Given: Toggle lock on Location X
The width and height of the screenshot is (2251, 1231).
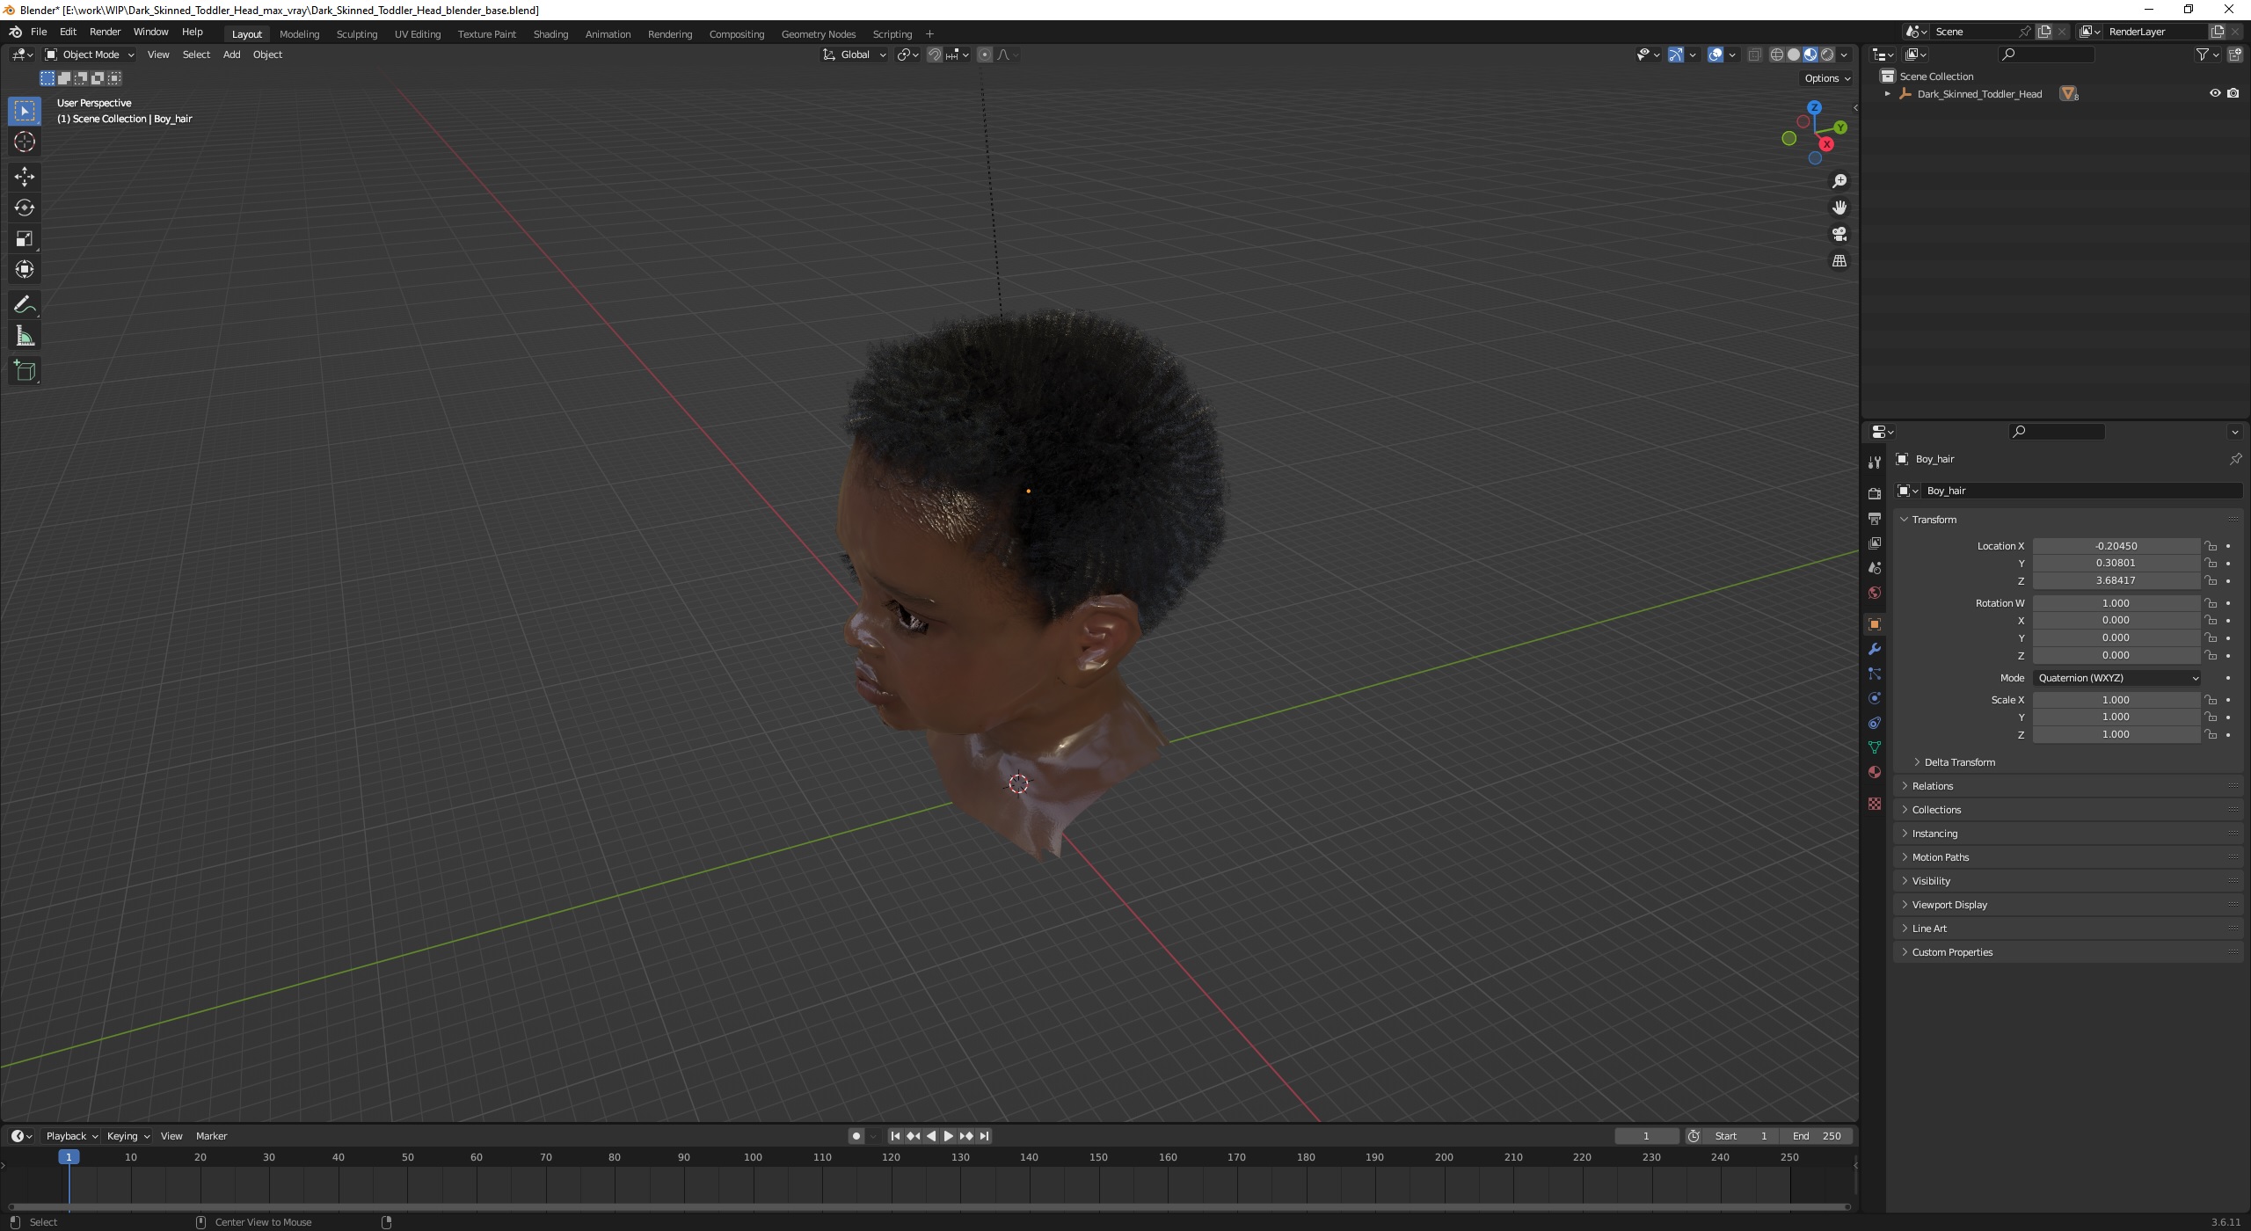Looking at the screenshot, I should click(2211, 546).
